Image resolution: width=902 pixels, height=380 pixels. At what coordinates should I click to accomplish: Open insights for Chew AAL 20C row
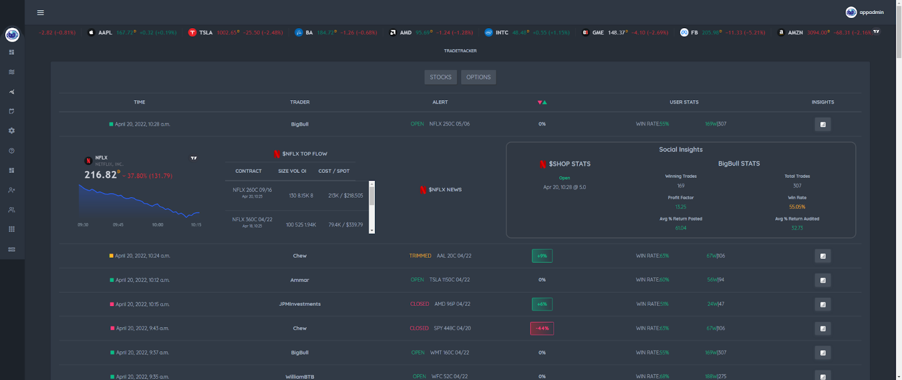click(x=823, y=256)
